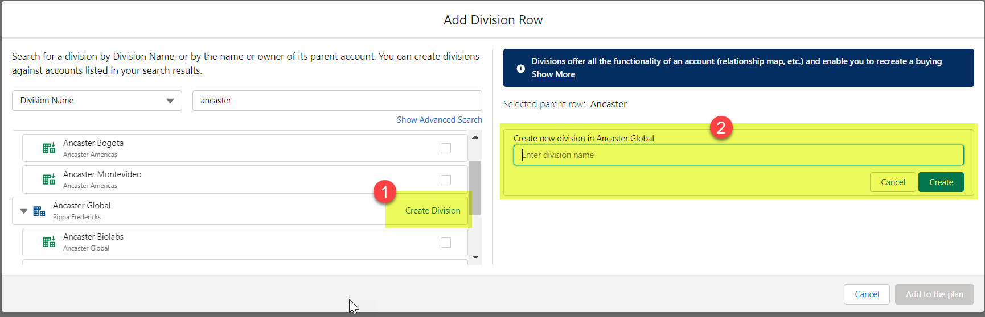Cancel the new division creation form
The image size is (985, 317).
click(892, 182)
